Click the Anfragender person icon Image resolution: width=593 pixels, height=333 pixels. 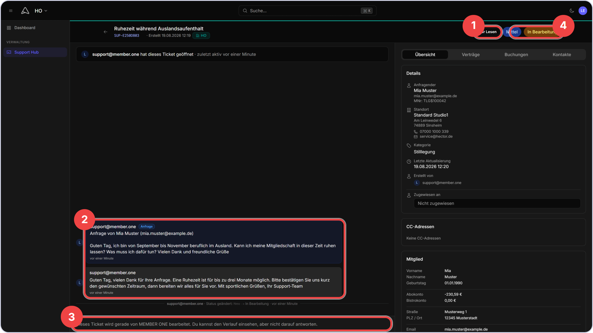coord(409,85)
